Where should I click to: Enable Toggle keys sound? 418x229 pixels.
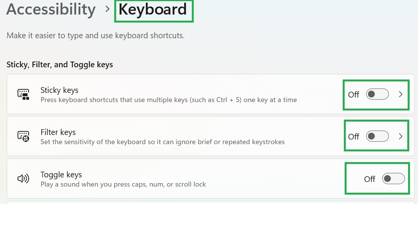pyautogui.click(x=394, y=179)
